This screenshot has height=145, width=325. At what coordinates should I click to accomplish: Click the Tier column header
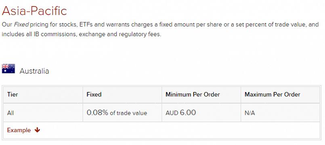tap(43, 95)
